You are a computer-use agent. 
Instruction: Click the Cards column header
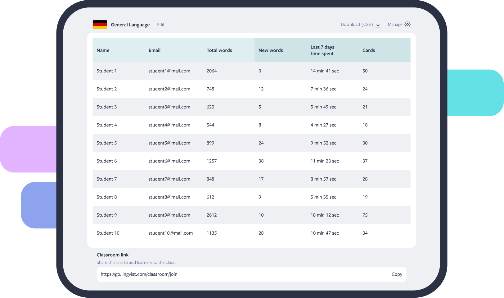(x=369, y=50)
